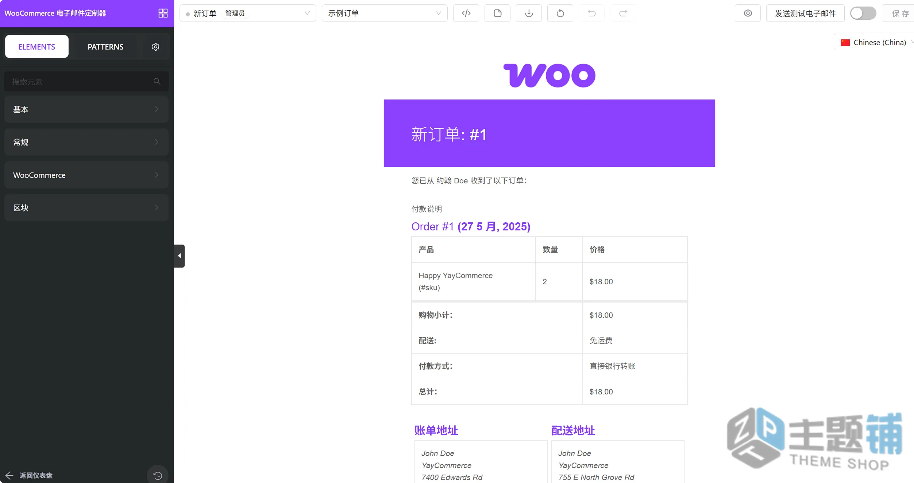This screenshot has height=483, width=914.
Task: Expand the WooCommerce elements section
Action: 86,175
